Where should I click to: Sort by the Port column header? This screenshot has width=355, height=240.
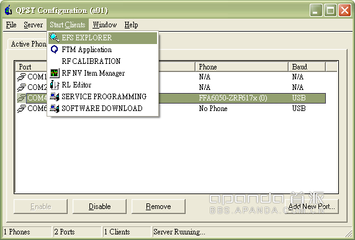point(32,67)
